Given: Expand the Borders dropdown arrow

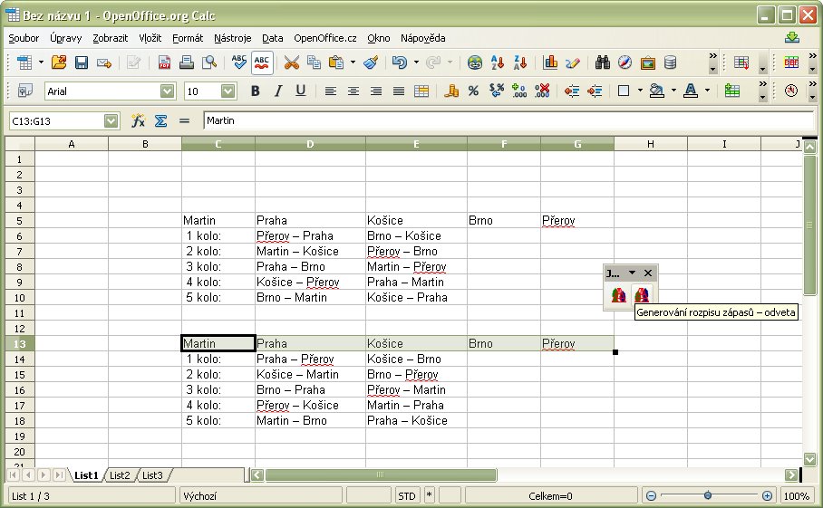Looking at the screenshot, I should coord(640,91).
